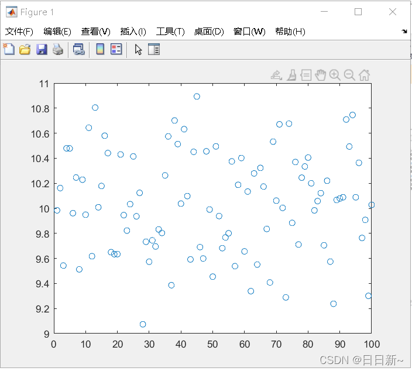This screenshot has width=412, height=371.
Task: Expand the export axes options
Action: pyautogui.click(x=276, y=75)
